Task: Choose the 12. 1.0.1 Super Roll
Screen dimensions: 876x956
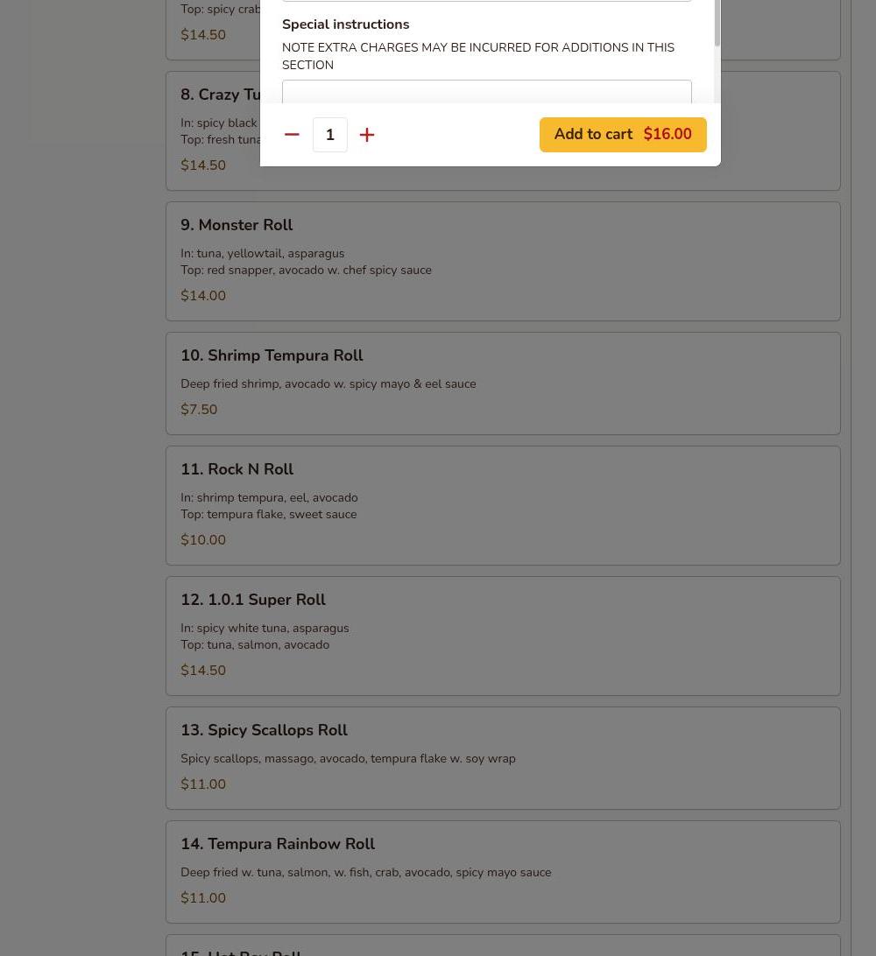Action: (x=503, y=636)
